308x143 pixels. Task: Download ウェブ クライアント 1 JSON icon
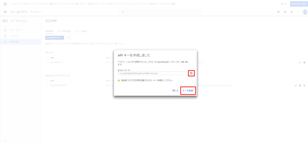304,85
